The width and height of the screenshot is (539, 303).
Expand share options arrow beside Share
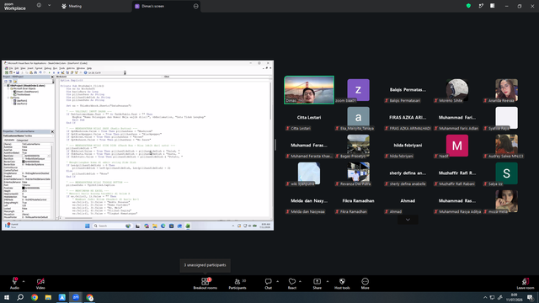pyautogui.click(x=328, y=281)
